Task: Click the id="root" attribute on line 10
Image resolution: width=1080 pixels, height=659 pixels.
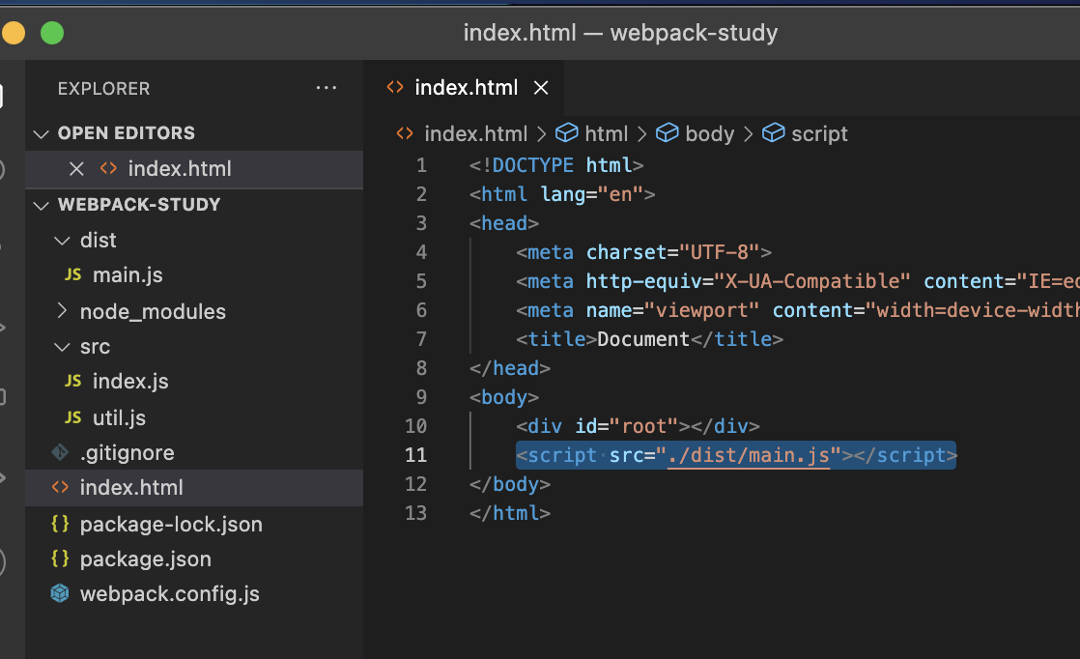Action: tap(626, 427)
